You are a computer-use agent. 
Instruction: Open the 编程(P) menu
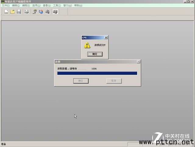[x=26, y=5]
